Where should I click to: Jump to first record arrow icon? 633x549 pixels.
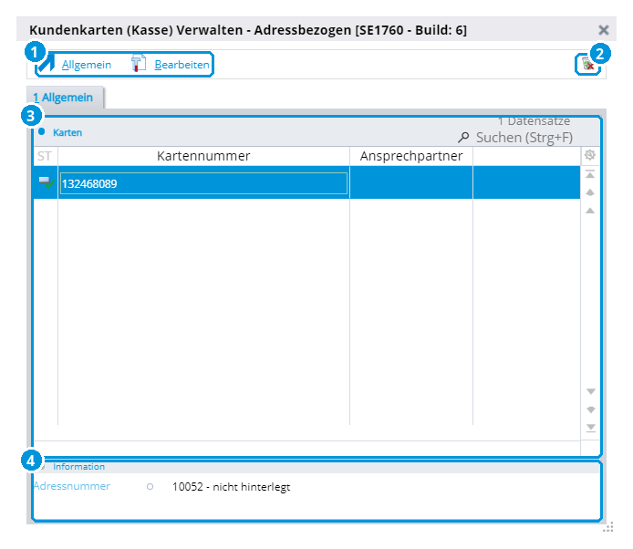point(590,174)
